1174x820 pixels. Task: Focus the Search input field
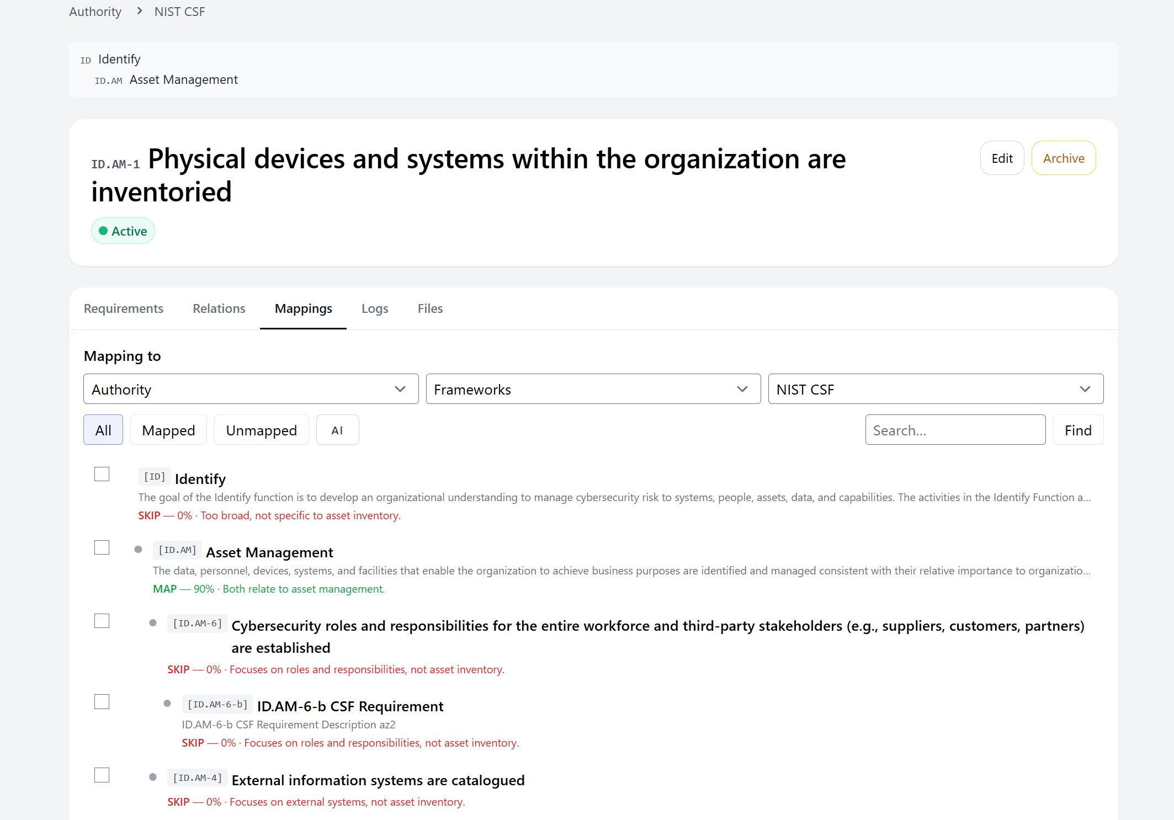pos(955,430)
